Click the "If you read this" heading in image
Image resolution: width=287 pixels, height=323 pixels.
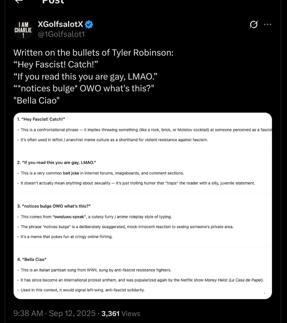coord(56,162)
